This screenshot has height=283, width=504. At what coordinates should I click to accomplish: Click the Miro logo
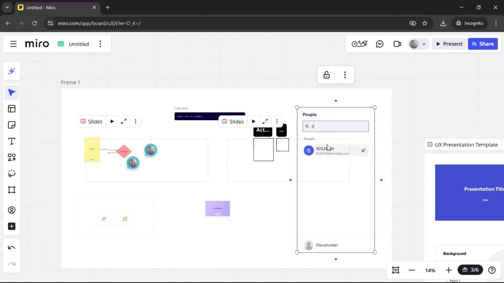tap(37, 44)
